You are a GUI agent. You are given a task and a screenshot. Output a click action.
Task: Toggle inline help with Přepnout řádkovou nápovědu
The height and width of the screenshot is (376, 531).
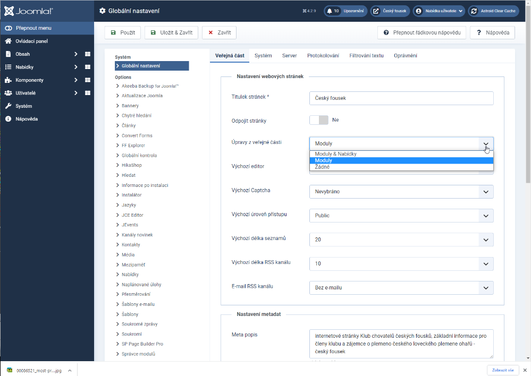(422, 33)
